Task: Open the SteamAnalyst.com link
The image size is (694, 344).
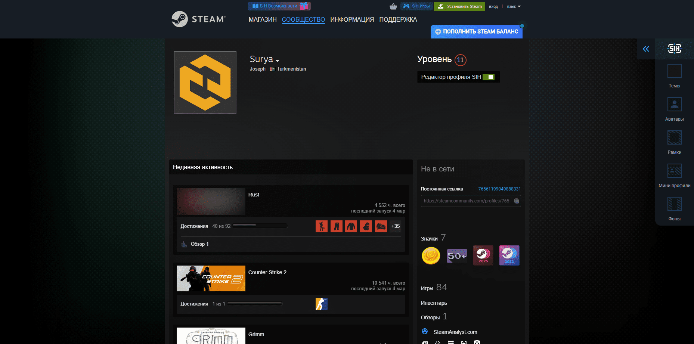Action: [455, 332]
